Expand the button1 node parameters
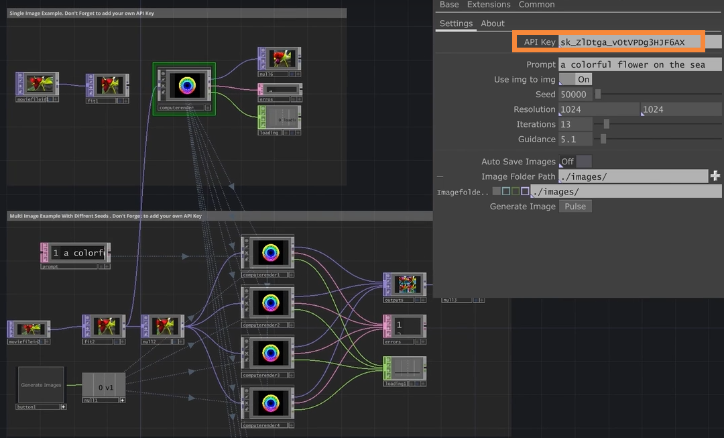 coord(65,406)
